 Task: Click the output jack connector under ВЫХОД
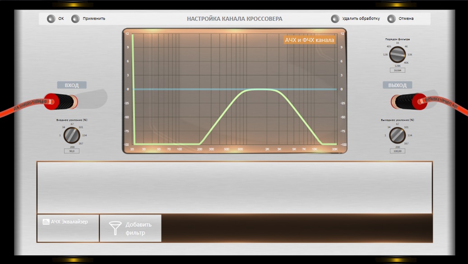(408, 102)
